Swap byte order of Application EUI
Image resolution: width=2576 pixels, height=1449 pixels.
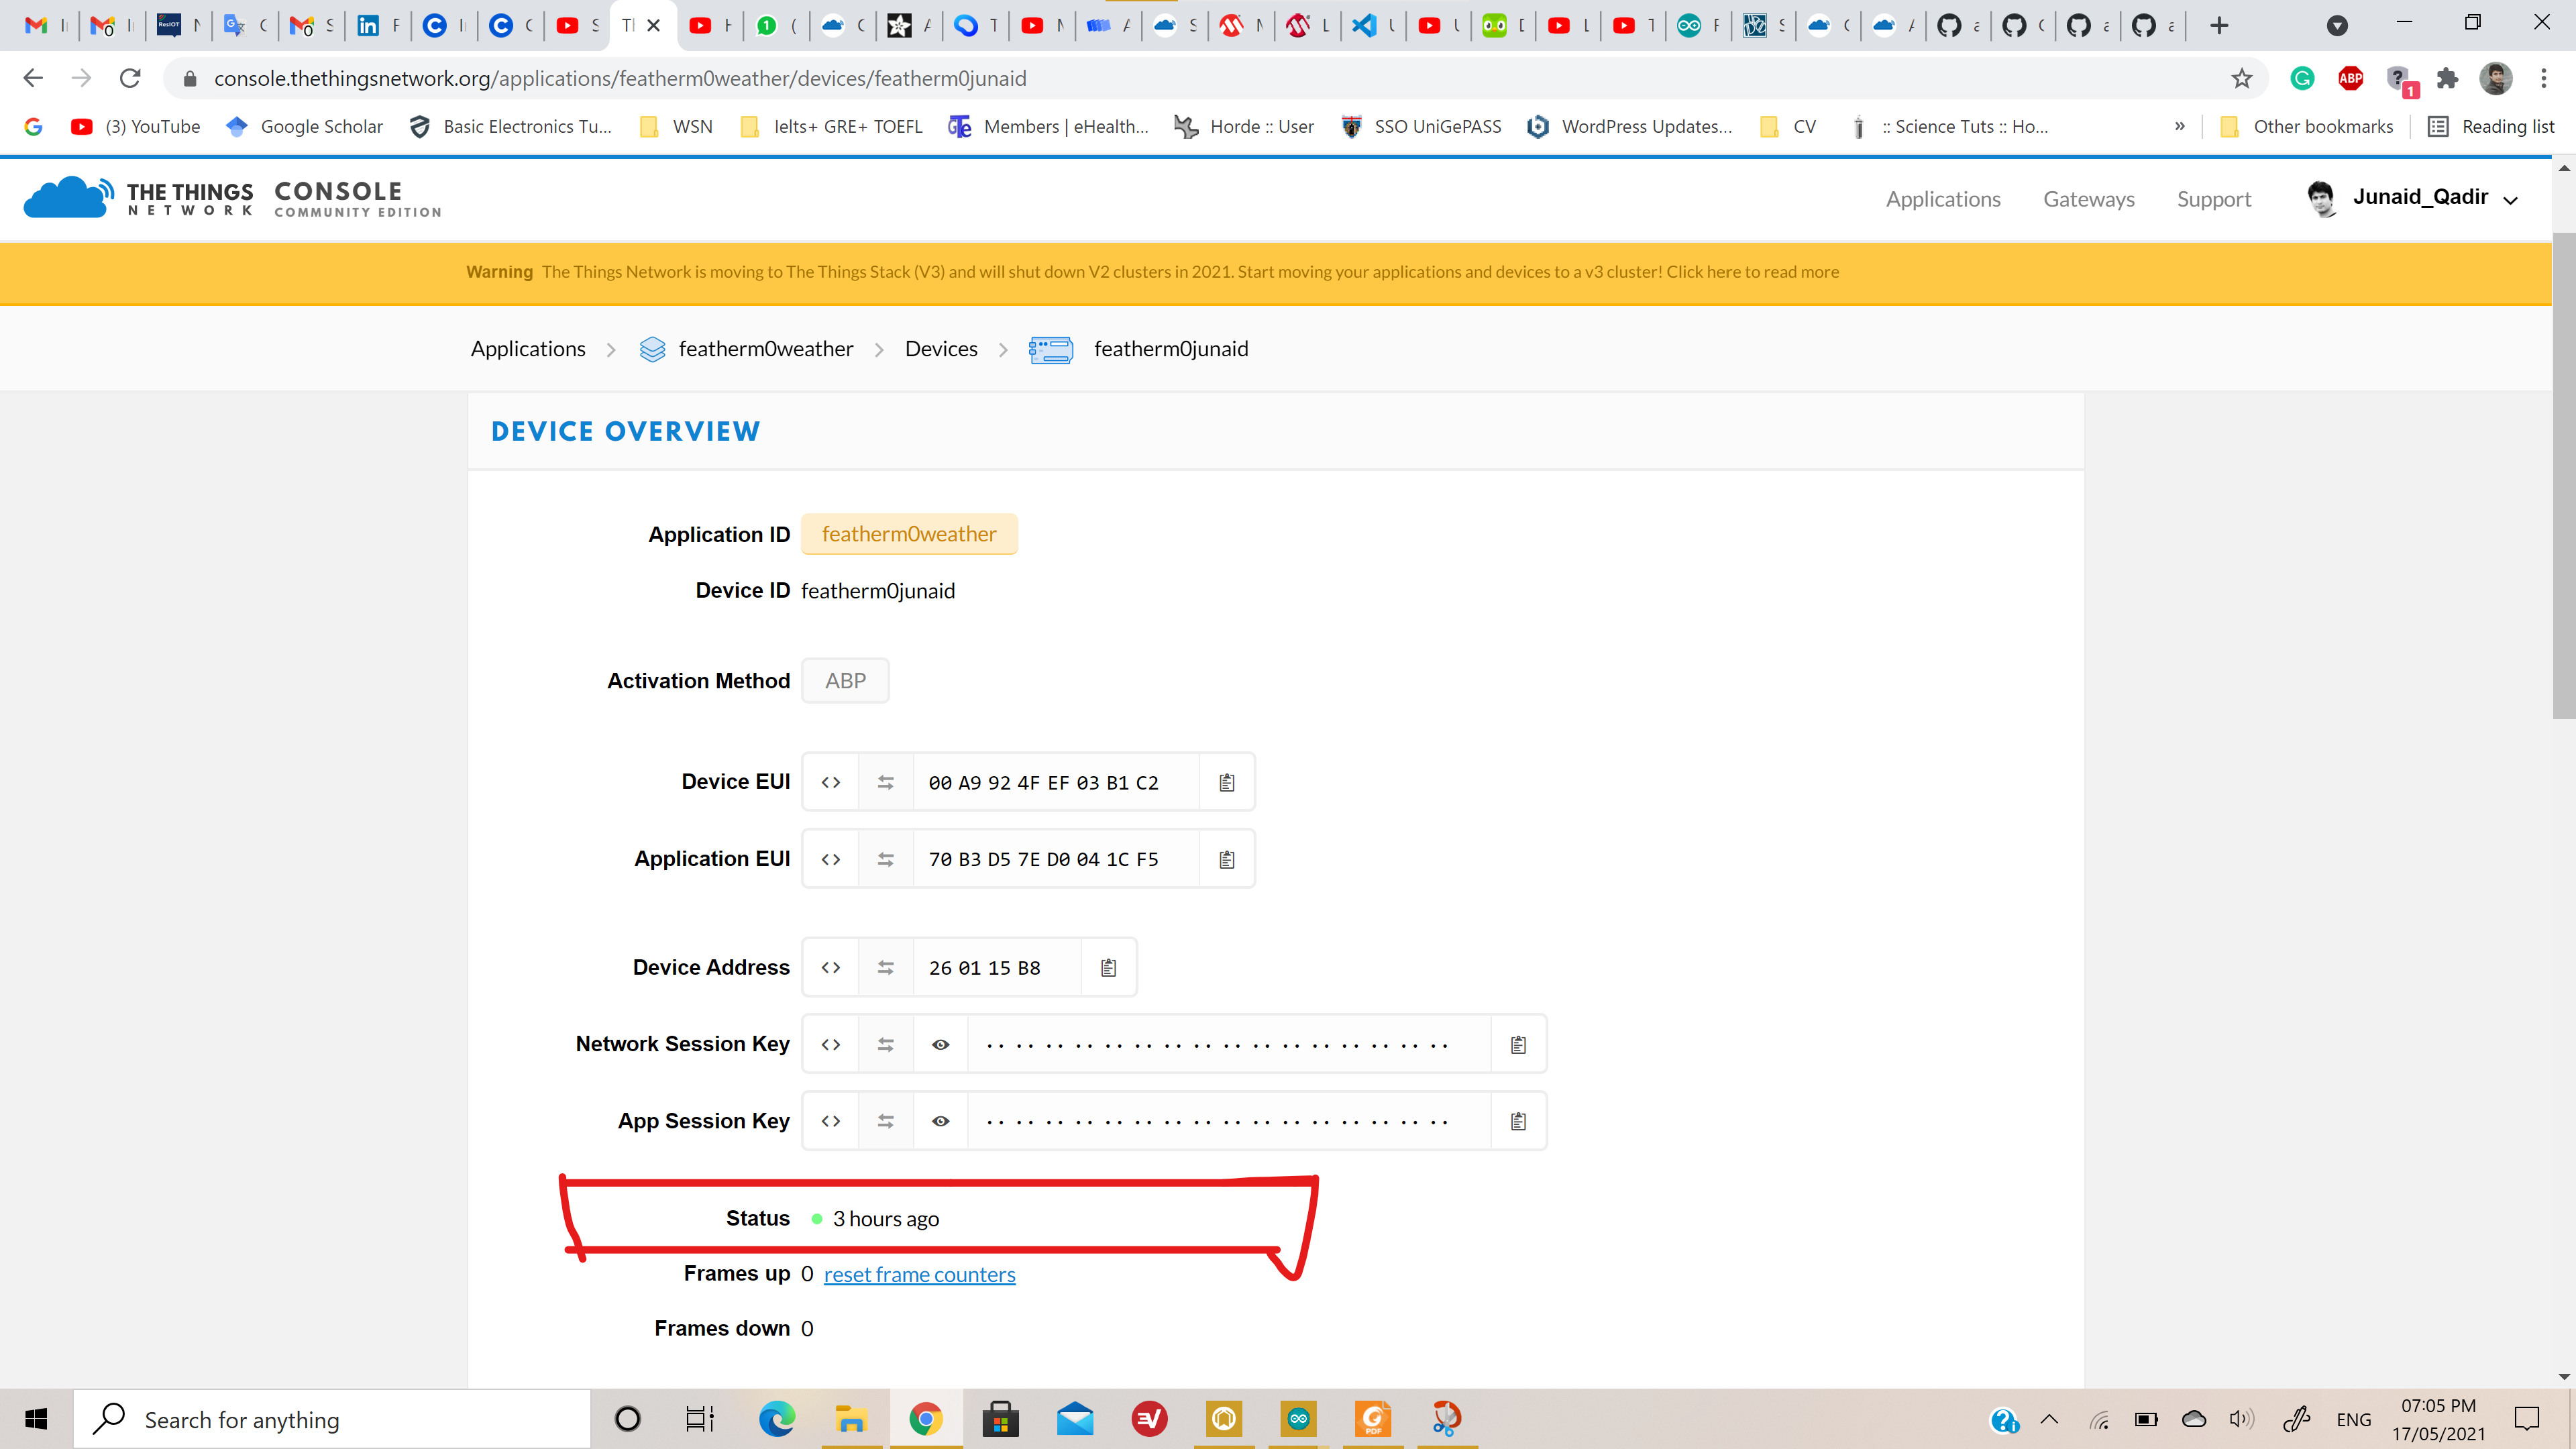pos(885,859)
